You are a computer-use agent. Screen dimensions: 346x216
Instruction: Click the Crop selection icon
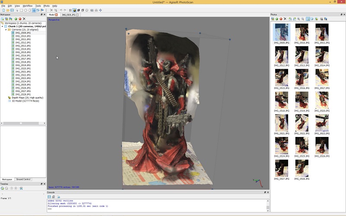coord(56,10)
